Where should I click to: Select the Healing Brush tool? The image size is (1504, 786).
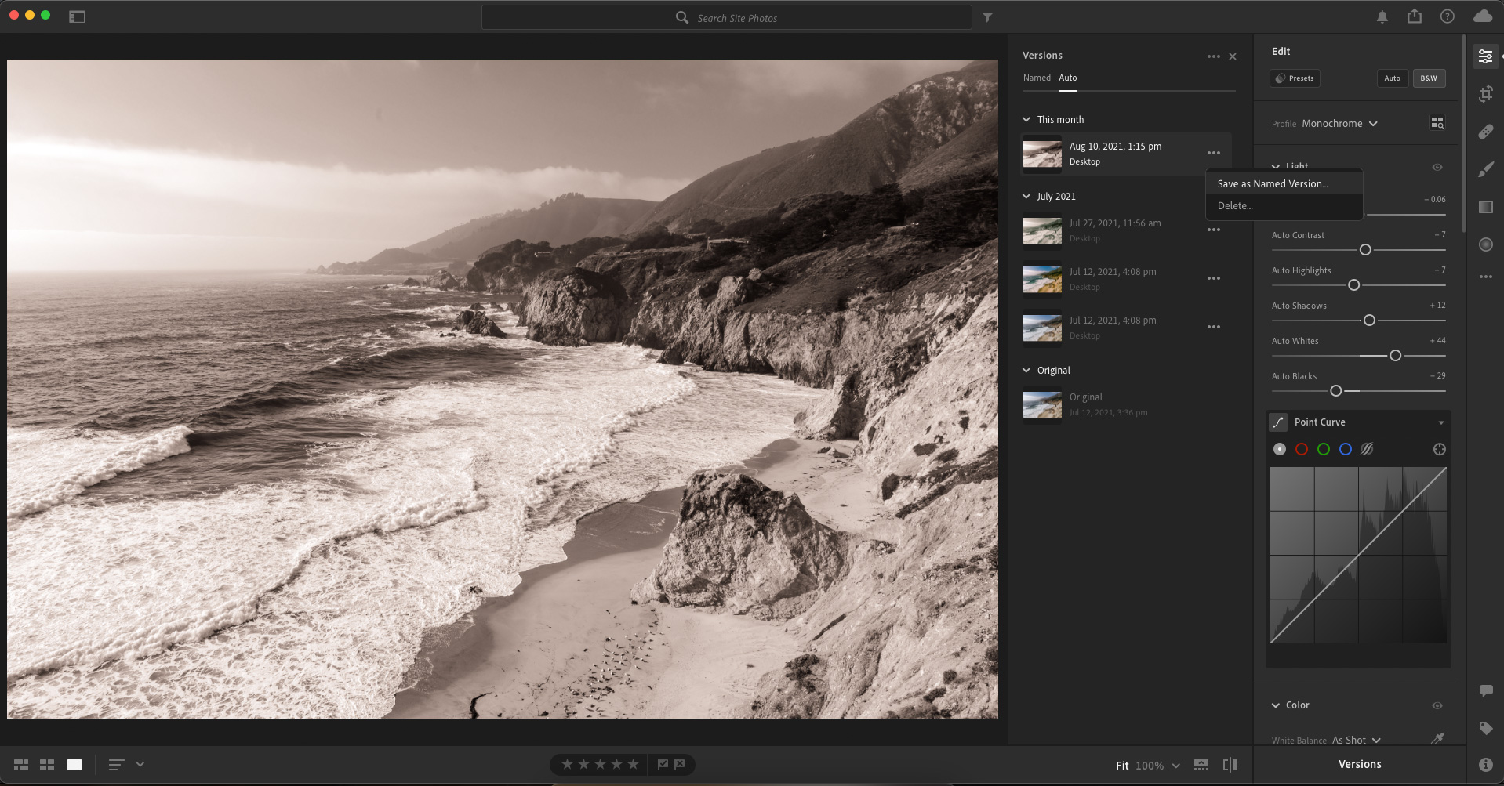[x=1485, y=132]
